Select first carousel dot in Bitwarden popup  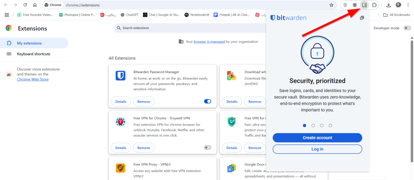click(304, 126)
